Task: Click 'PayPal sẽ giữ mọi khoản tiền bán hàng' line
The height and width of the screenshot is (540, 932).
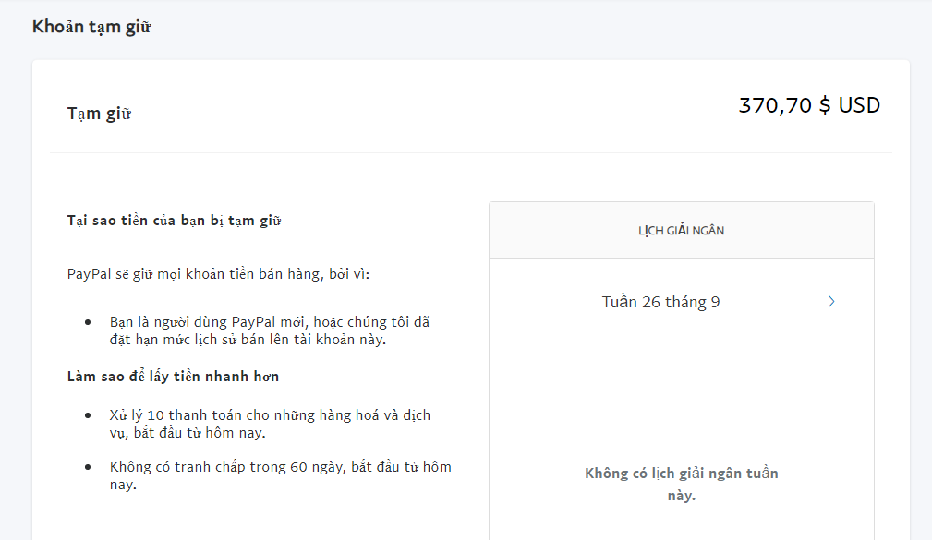Action: click(218, 274)
